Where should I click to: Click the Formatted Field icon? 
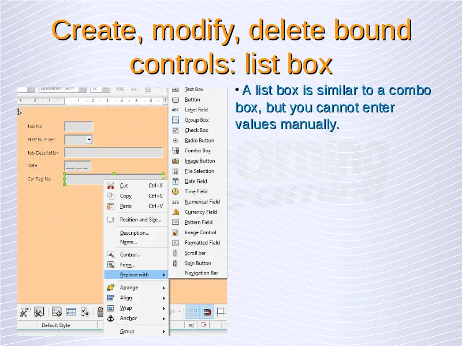click(176, 243)
